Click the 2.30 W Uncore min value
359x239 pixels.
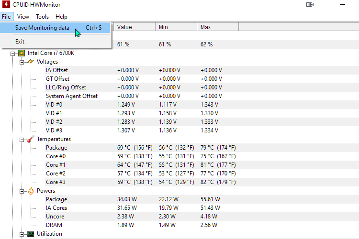pos(168,217)
